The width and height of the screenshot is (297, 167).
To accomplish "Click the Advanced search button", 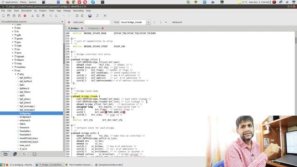I will coord(177,22).
